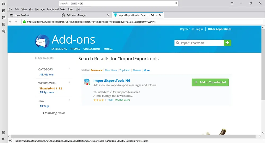Submit add-on search with green arrow
Viewport: 265px width, 143px height.
pos(227,43)
